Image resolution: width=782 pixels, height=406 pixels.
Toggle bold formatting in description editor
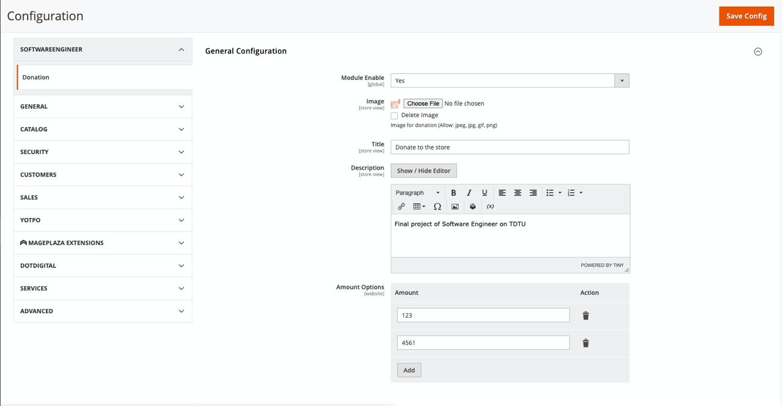(453, 193)
